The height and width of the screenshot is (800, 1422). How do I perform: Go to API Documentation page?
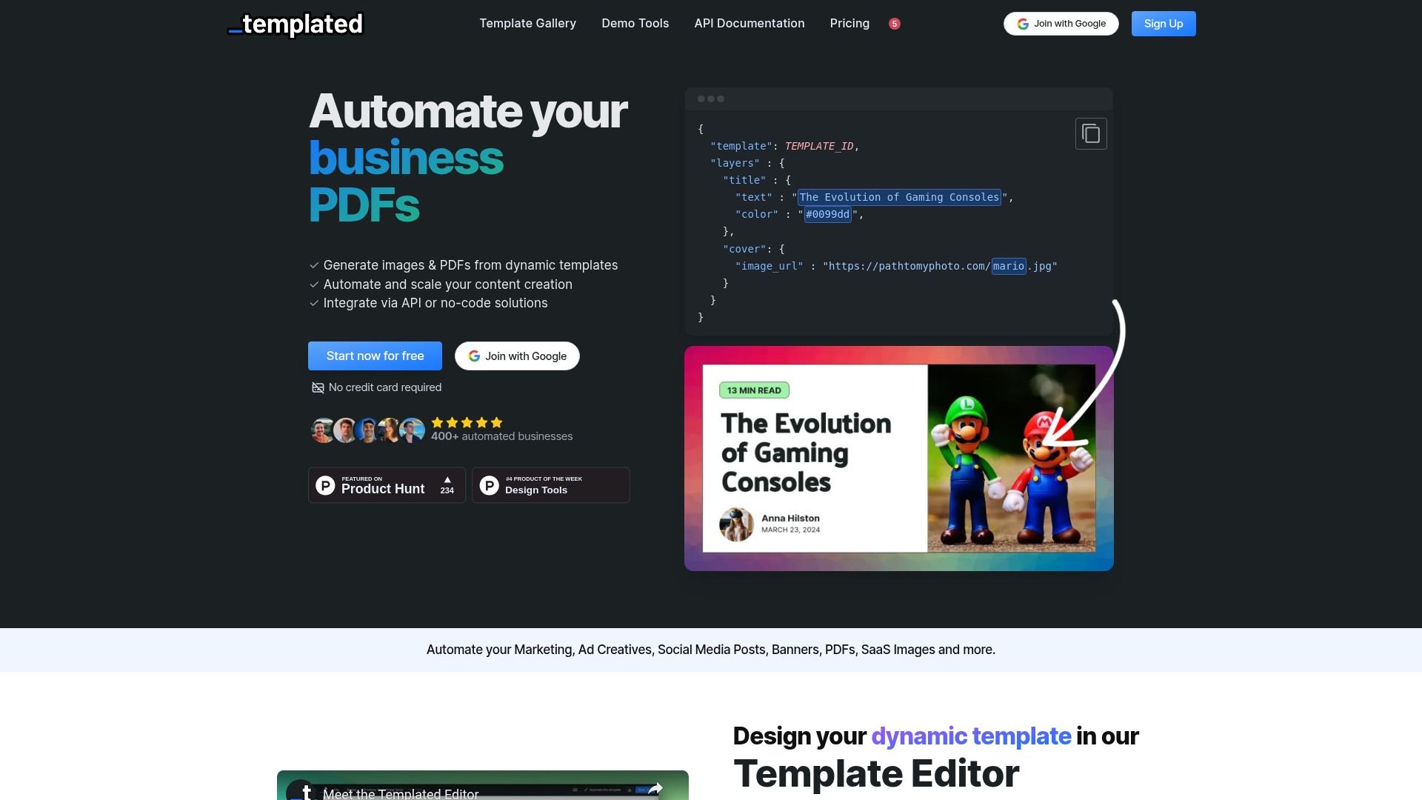click(x=749, y=24)
